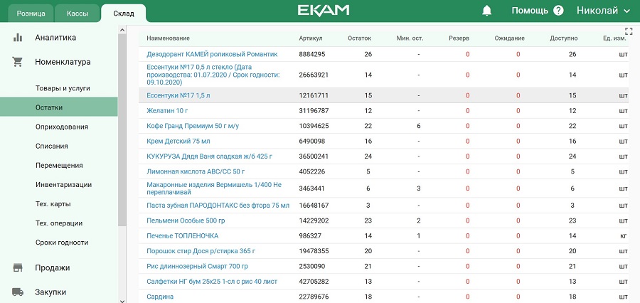Viewport: 640px width, 303px height.
Task: Open the Тех. операции page
Action: pos(59,223)
